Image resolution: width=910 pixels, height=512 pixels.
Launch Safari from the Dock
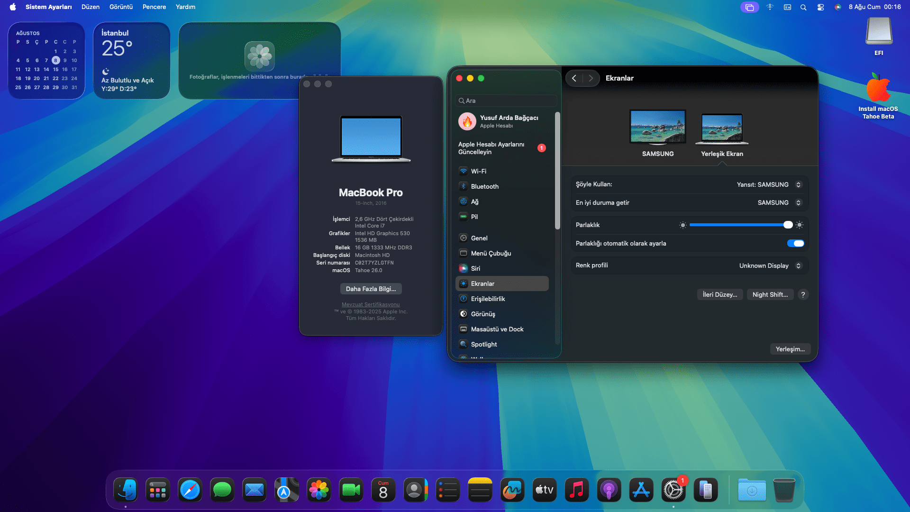[x=190, y=490]
